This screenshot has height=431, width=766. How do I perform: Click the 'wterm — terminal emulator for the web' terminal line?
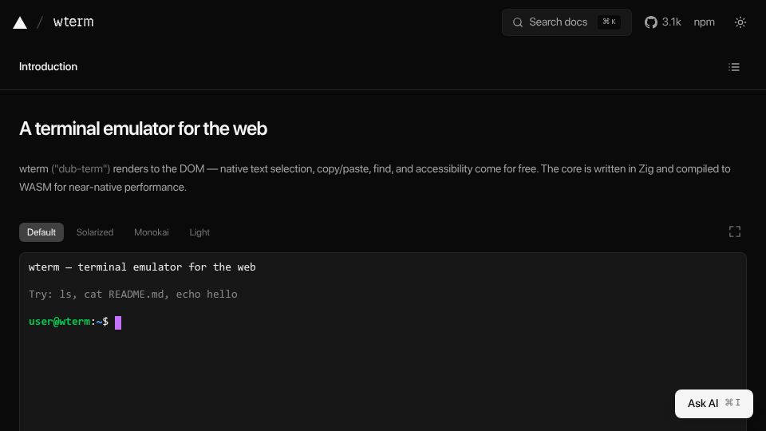[x=142, y=267]
